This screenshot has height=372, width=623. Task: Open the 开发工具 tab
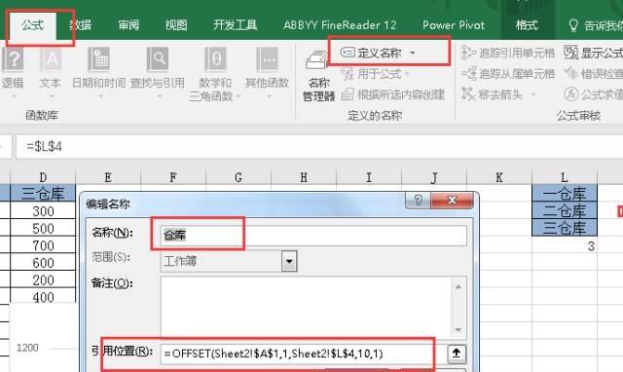tap(235, 25)
